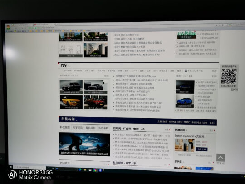245x184 pixels.
Task: Open the Windows Start menu
Action: (x=10, y=167)
